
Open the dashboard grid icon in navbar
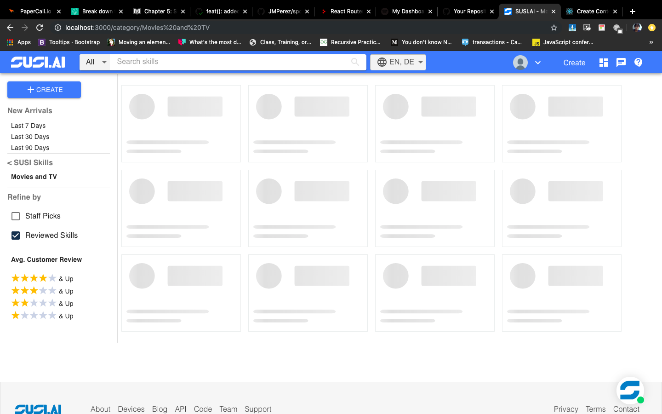tap(603, 63)
